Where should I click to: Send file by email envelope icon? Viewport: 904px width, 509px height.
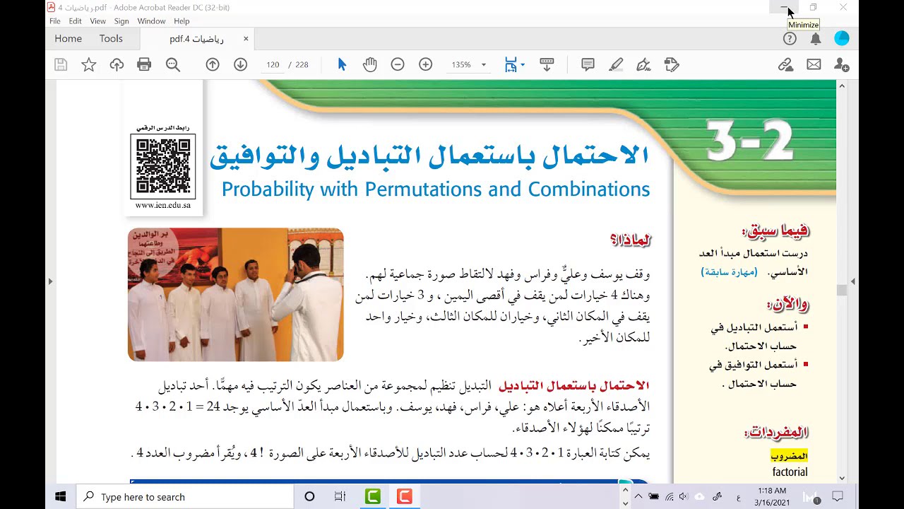[x=814, y=64]
